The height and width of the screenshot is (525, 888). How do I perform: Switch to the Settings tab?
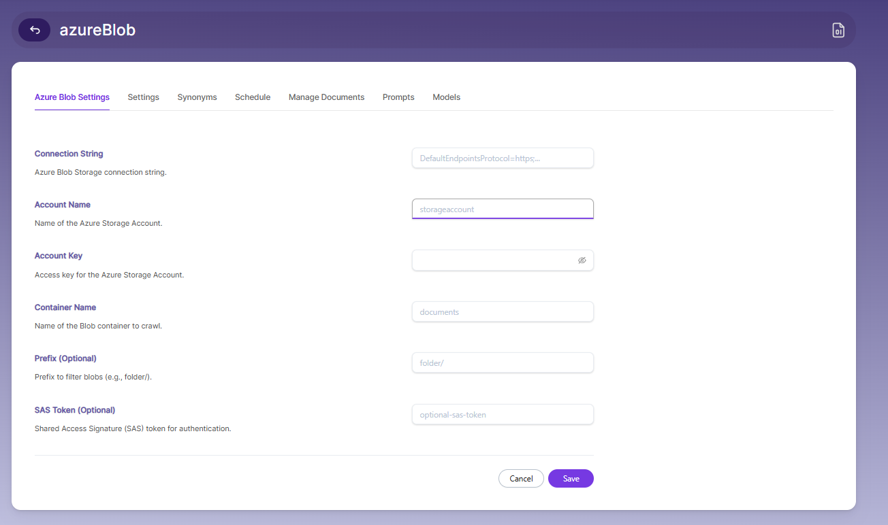point(143,97)
